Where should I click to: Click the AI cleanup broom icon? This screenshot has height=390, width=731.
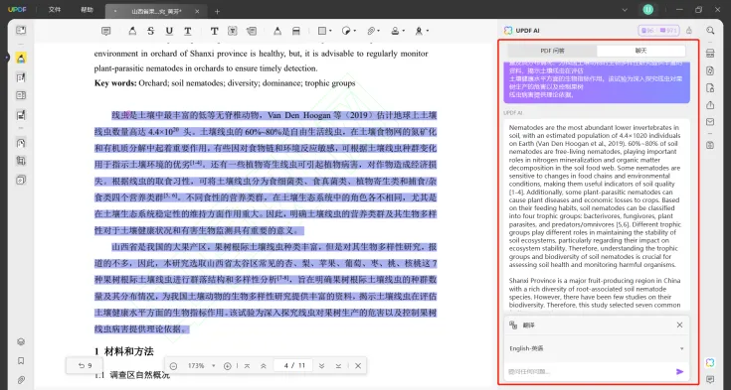click(689, 31)
